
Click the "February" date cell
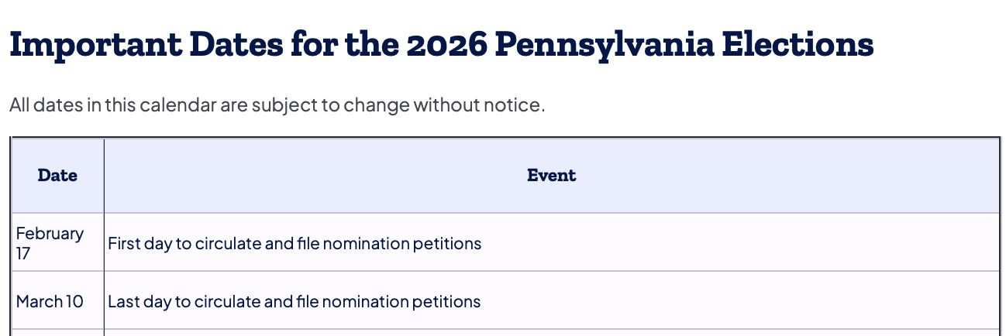[50, 234]
